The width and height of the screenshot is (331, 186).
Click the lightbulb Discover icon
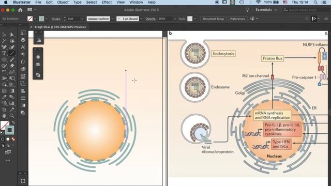(247, 10)
